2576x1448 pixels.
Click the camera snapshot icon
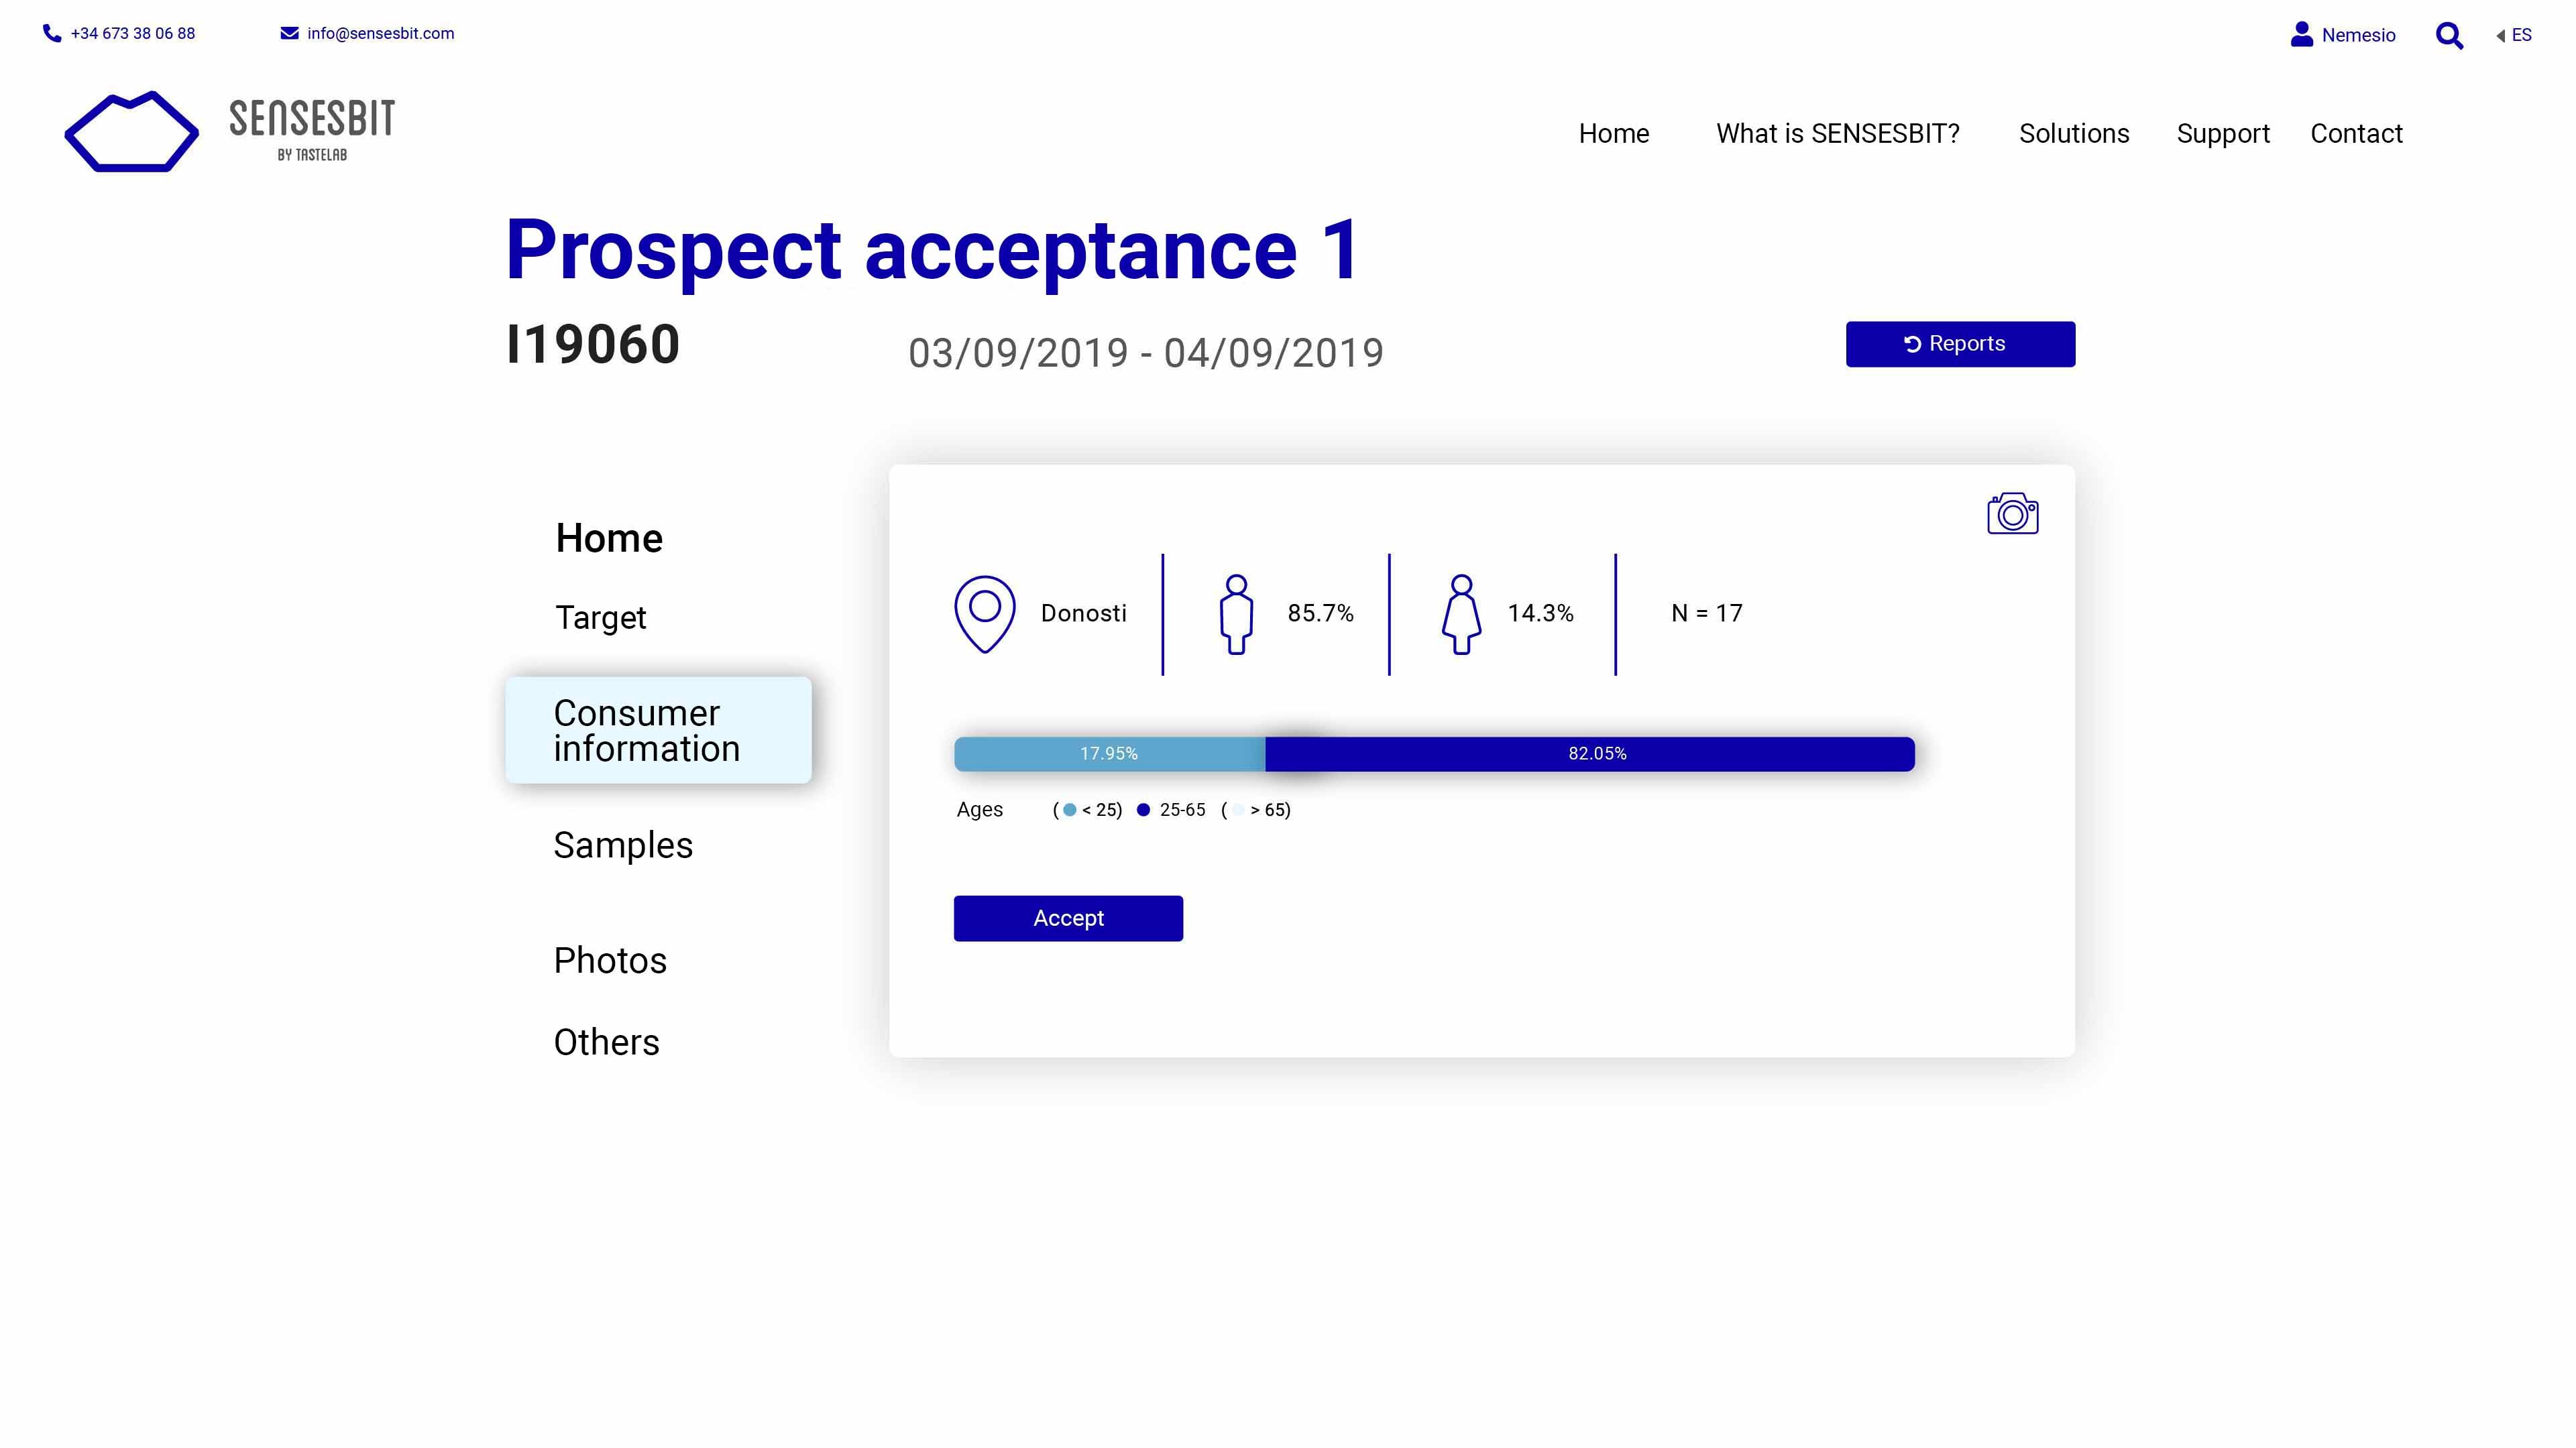(2012, 514)
